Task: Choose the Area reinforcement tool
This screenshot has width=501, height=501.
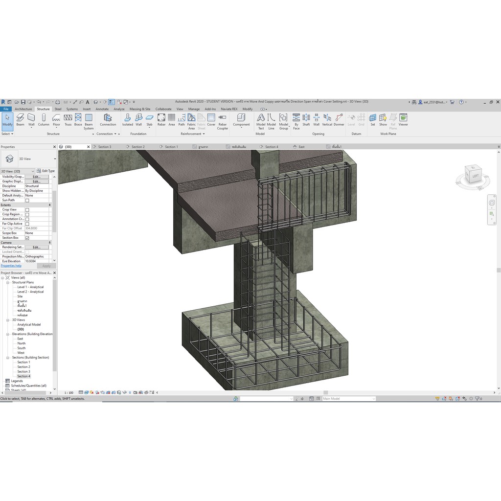Action: pyautogui.click(x=172, y=120)
